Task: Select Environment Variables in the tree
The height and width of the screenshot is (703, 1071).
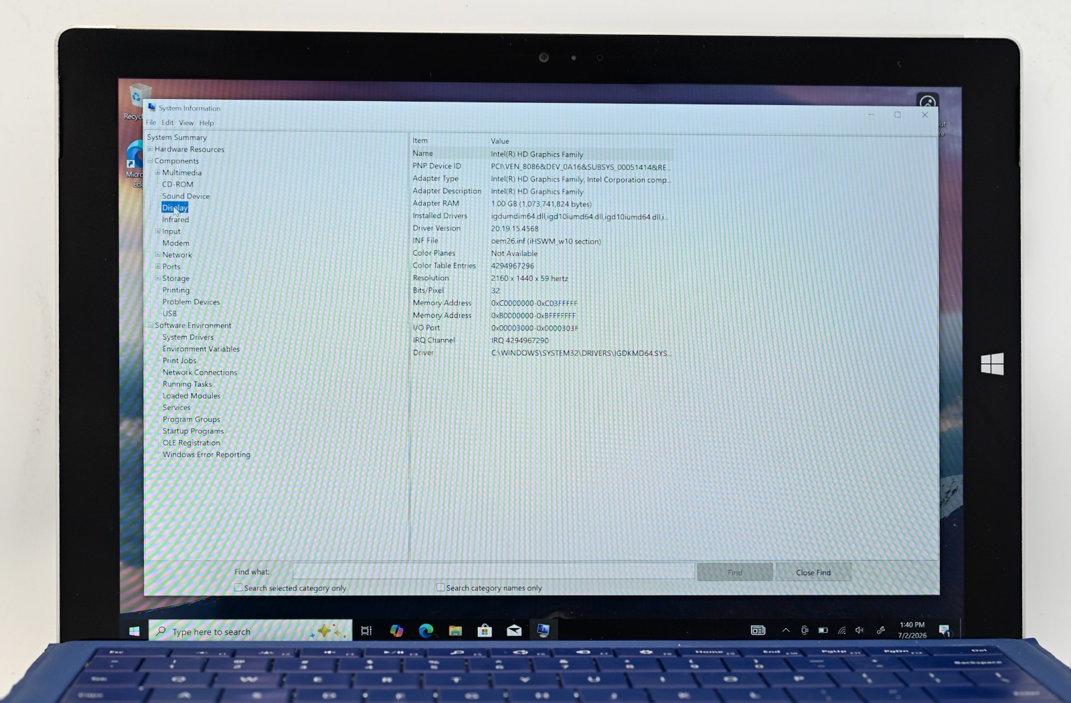Action: point(201,349)
